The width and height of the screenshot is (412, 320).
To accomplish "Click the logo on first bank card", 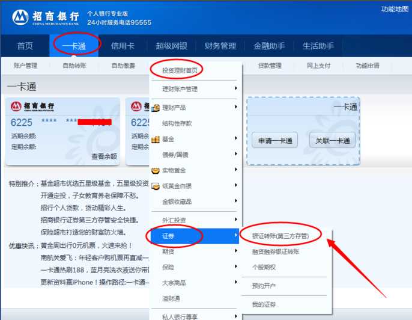I will click(32, 107).
